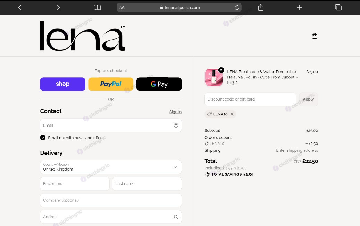This screenshot has width=360, height=226.
Task: Click the lenanailpolish.com address bar
Action: 179,8
